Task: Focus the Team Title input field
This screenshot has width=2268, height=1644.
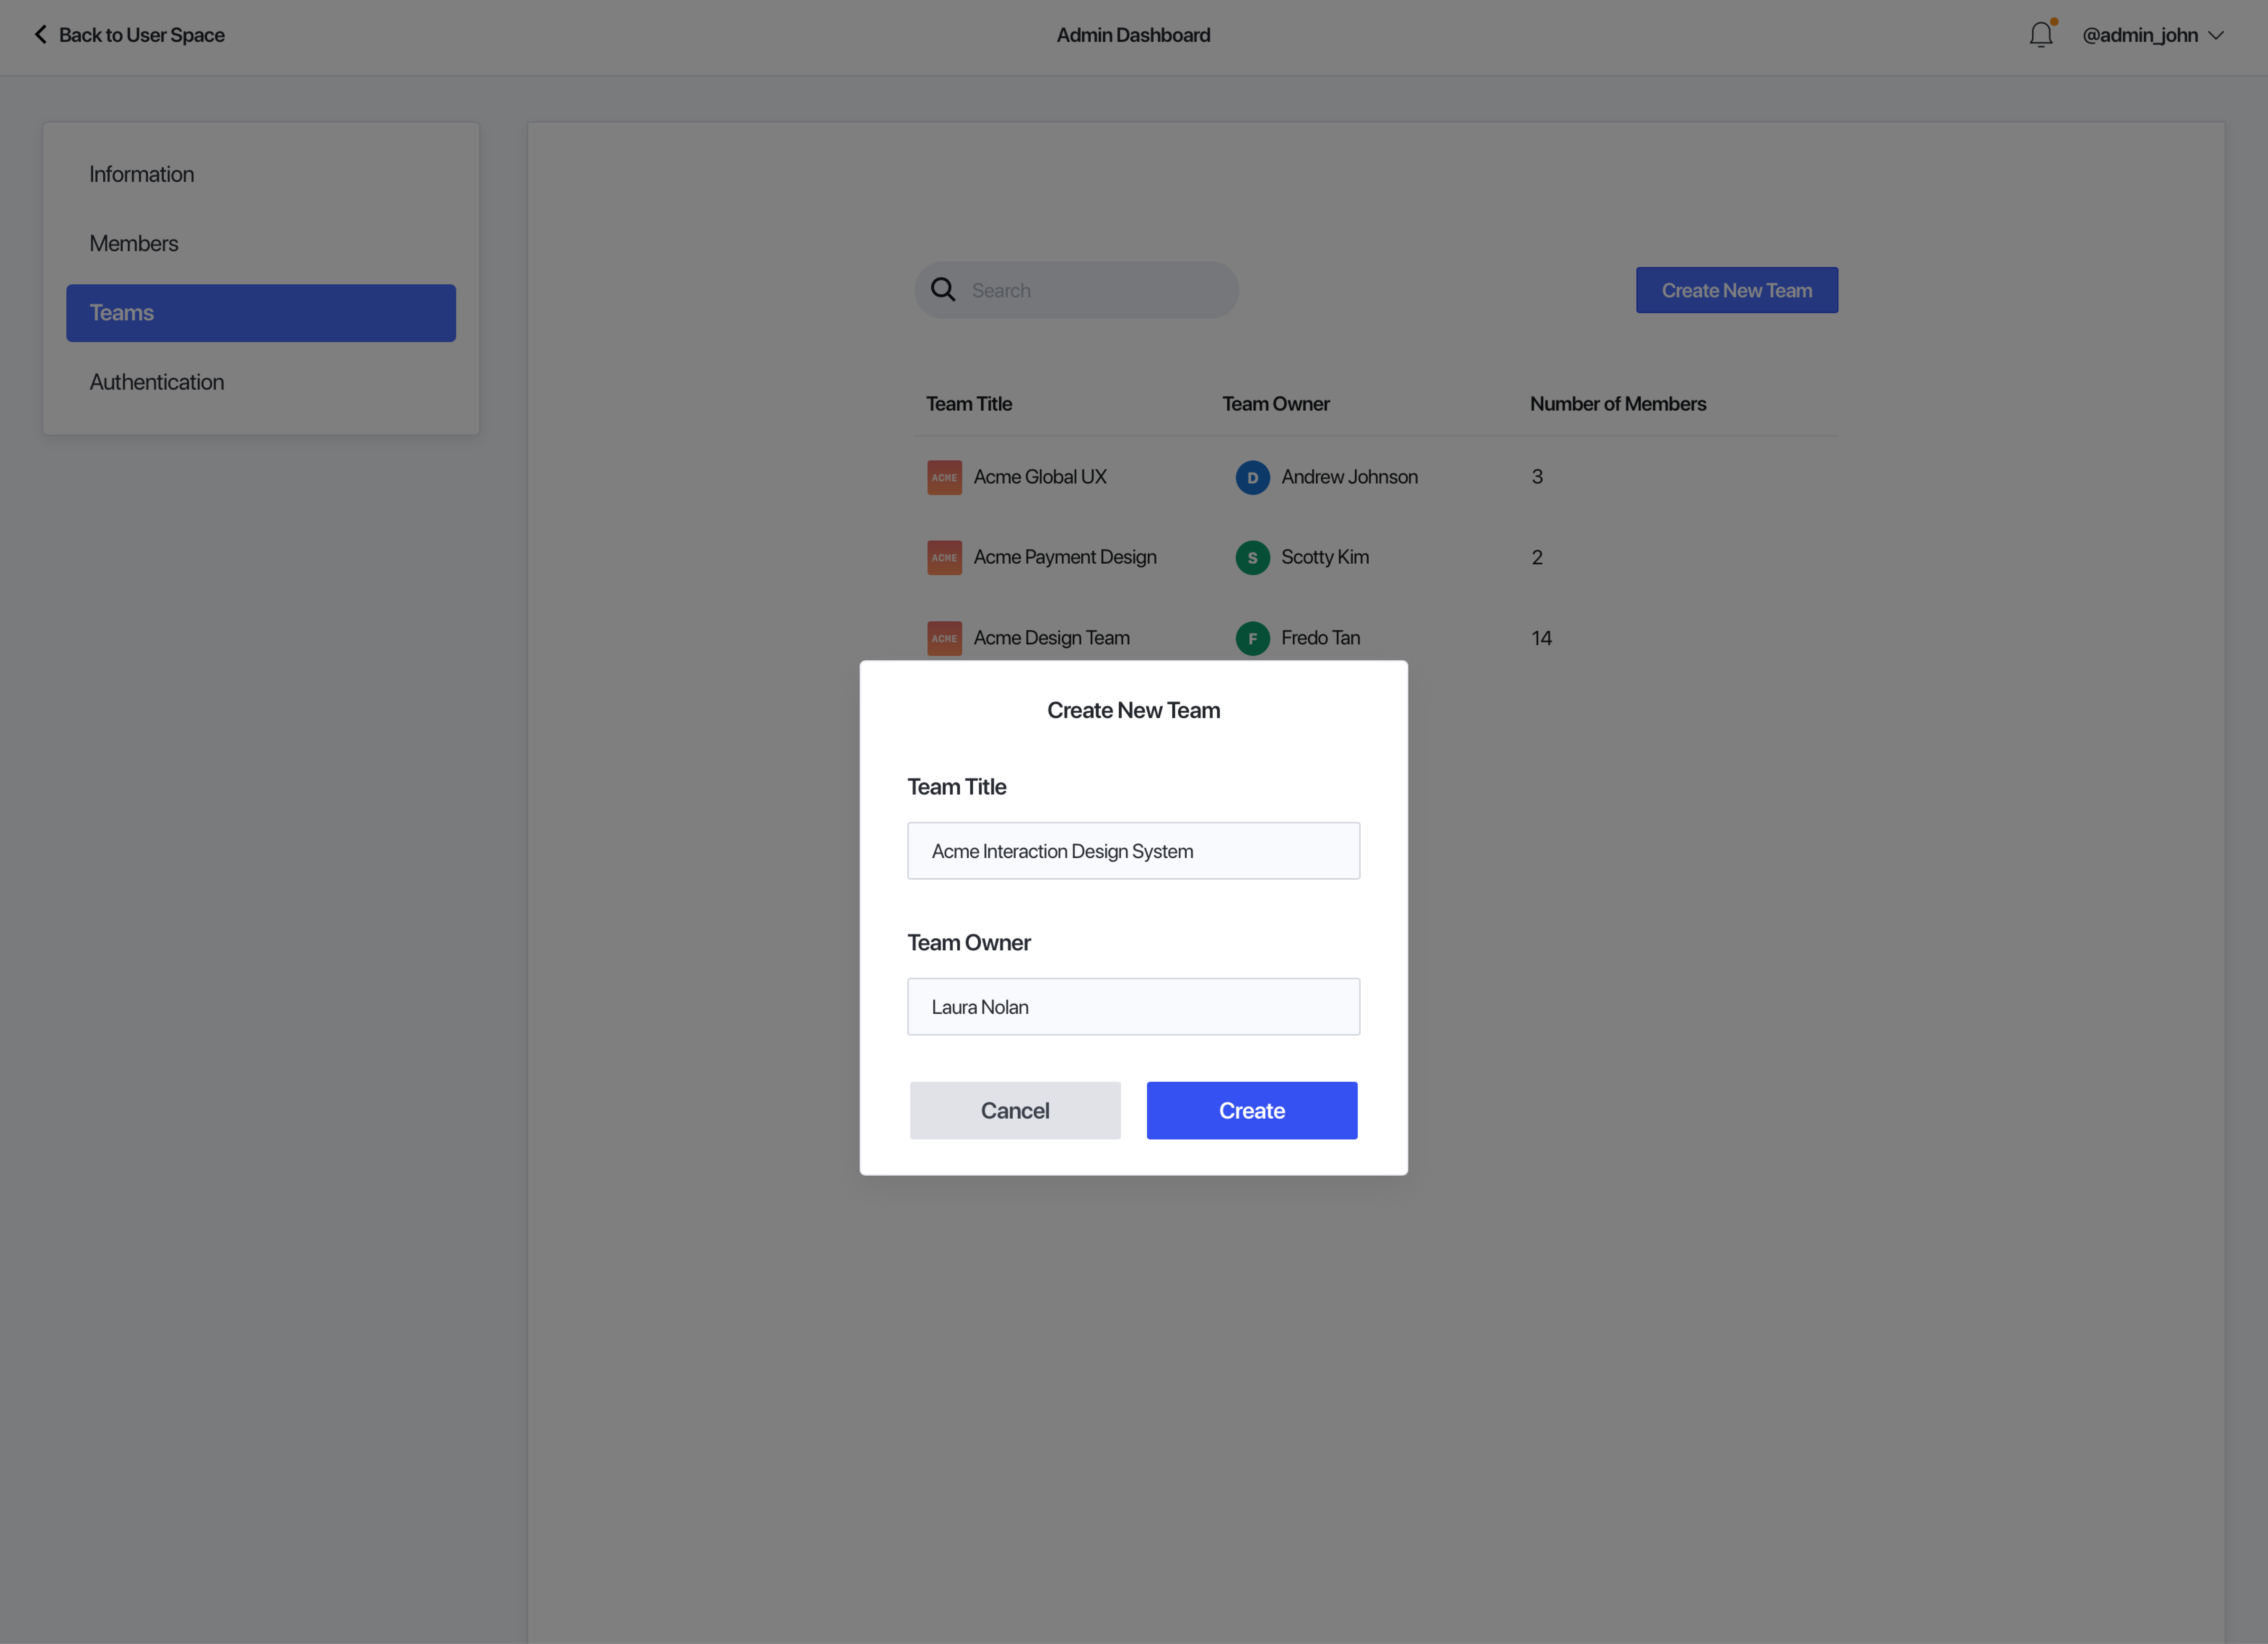Action: point(1134,851)
